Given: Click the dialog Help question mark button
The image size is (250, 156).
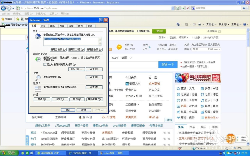Looking at the screenshot, I should click(101, 20).
